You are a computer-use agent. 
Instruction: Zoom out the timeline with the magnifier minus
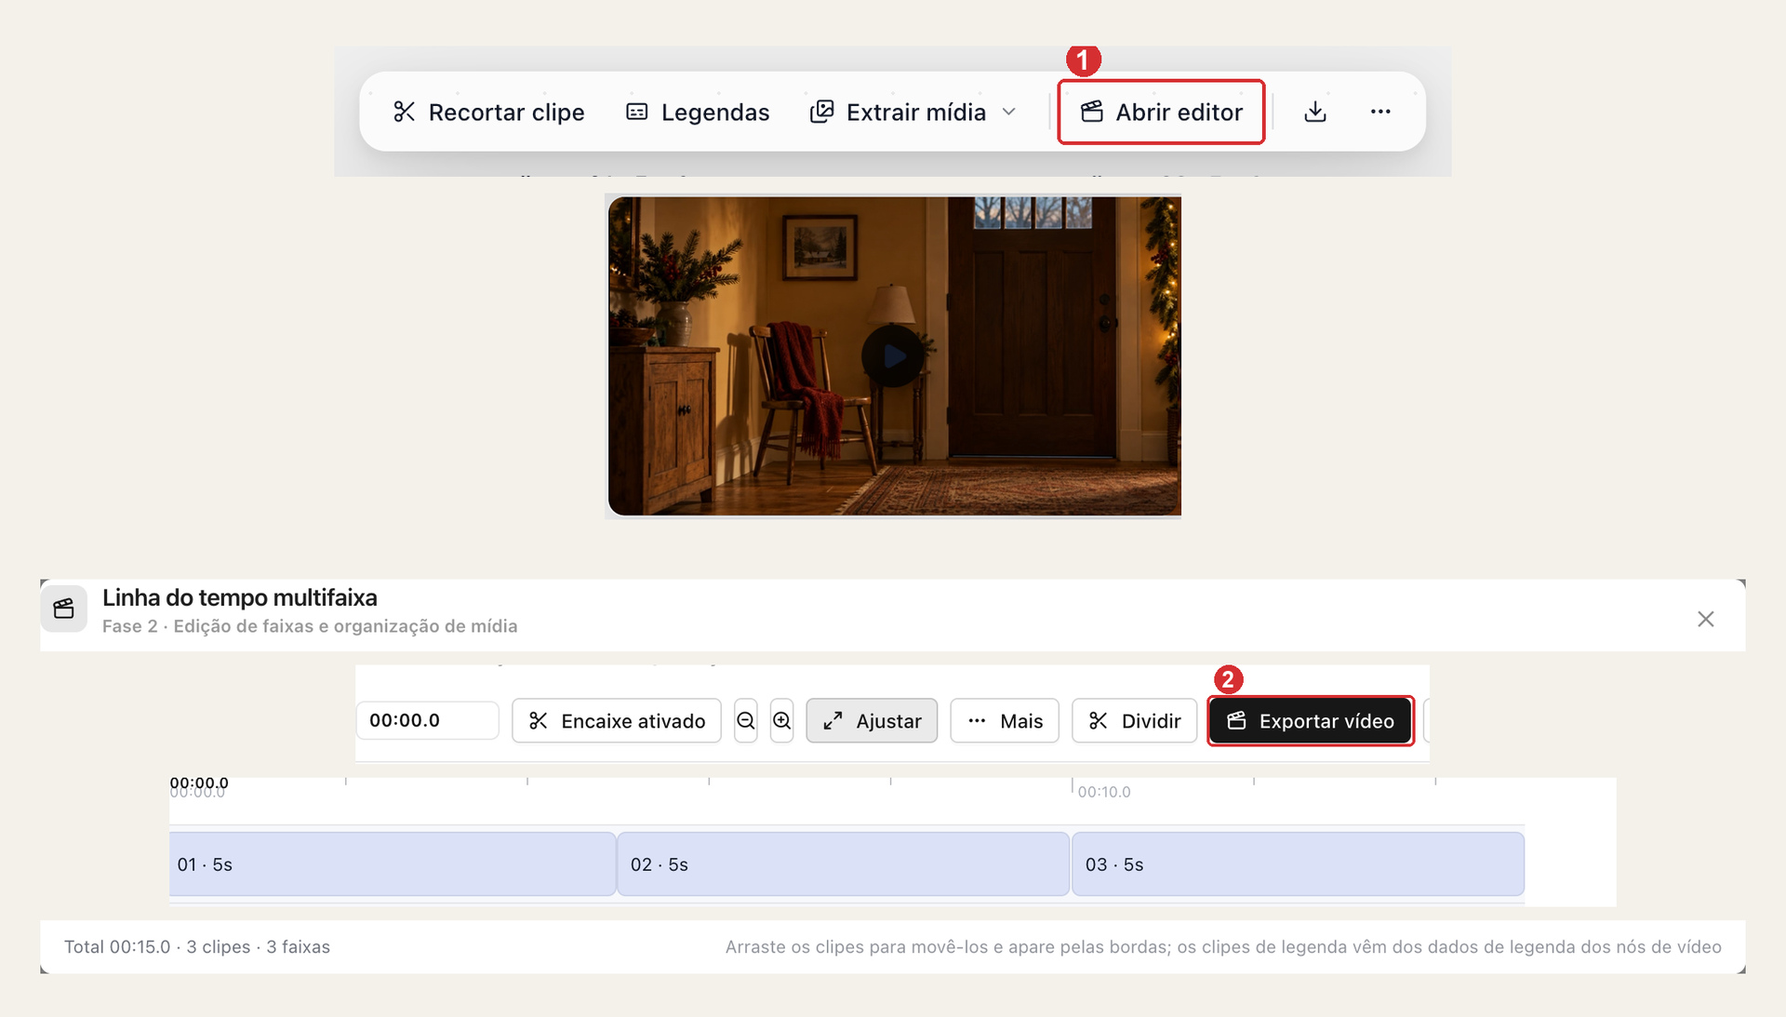pos(746,720)
